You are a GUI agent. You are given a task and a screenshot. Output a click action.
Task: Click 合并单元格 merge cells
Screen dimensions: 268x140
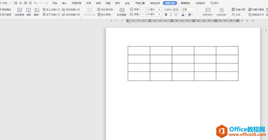[x=90, y=12]
